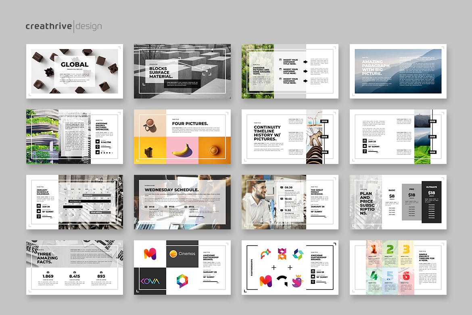Click the creathrive design logo
Viewport: 472px width, 315px height.
pos(64,27)
